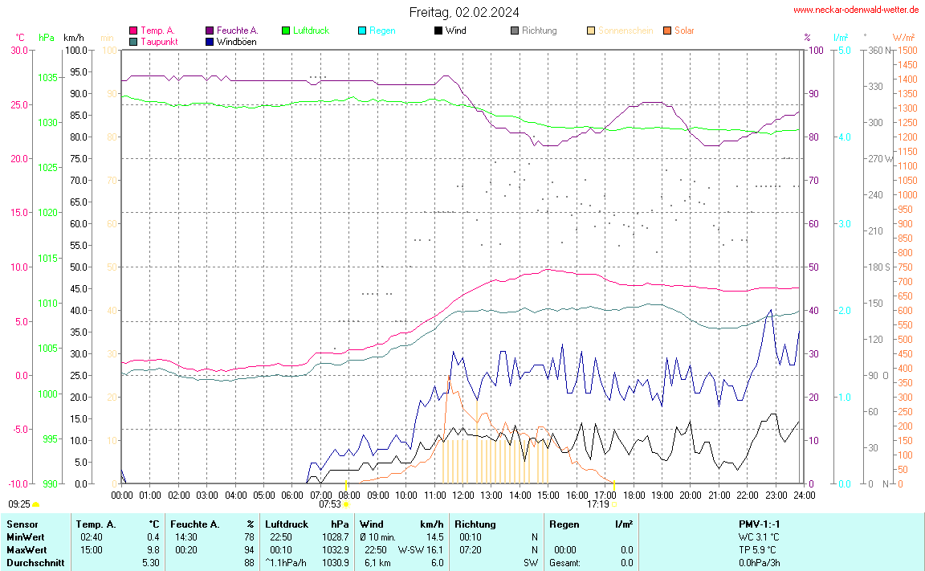Click the teal Taupunkt legend swatch

click(x=133, y=41)
